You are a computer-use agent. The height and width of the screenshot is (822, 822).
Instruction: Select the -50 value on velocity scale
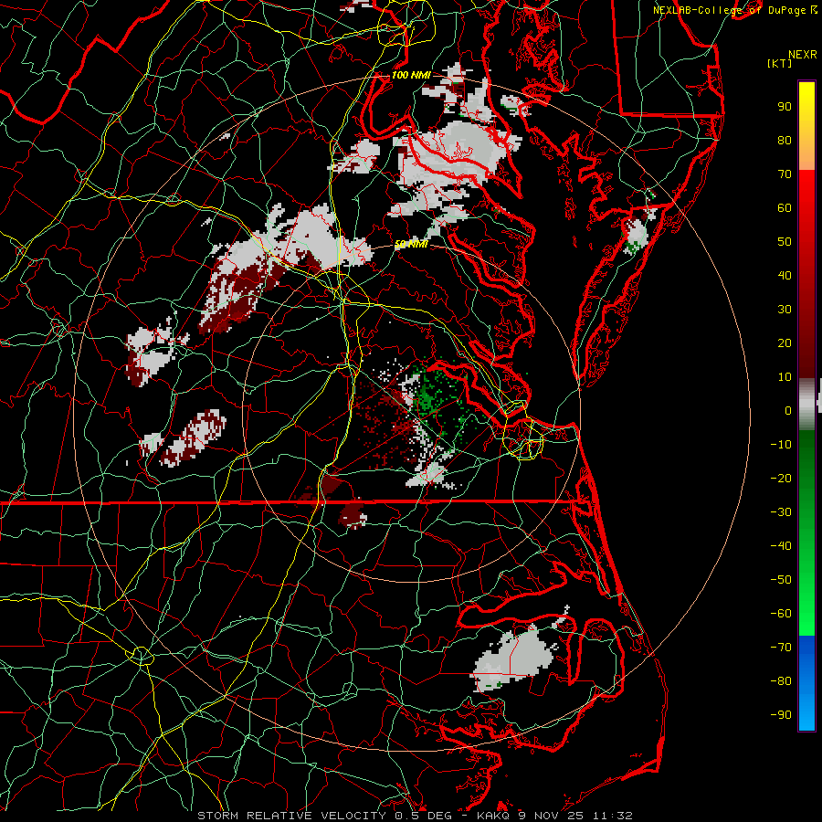click(x=781, y=579)
